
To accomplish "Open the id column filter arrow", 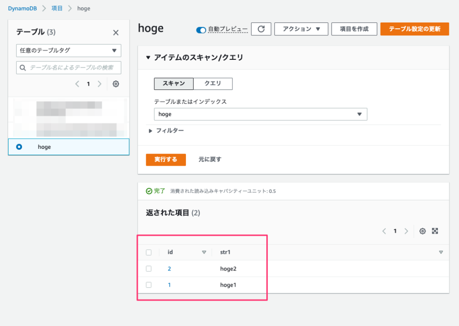I will click(205, 252).
